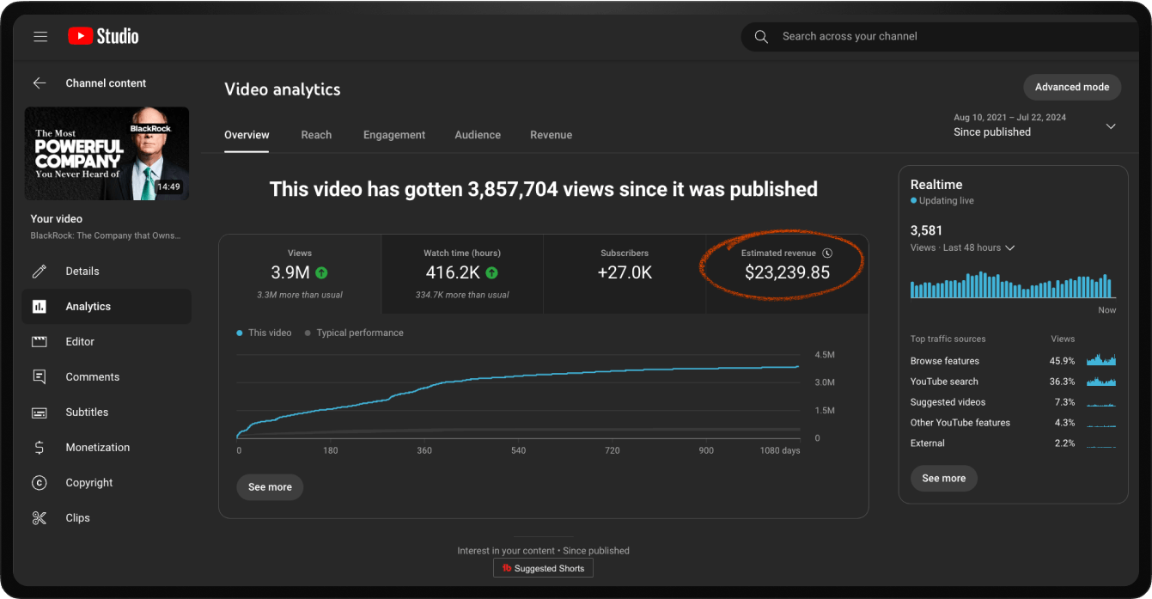Viewport: 1152px width, 599px height.
Task: Switch to the Reach tab
Action: [316, 135]
